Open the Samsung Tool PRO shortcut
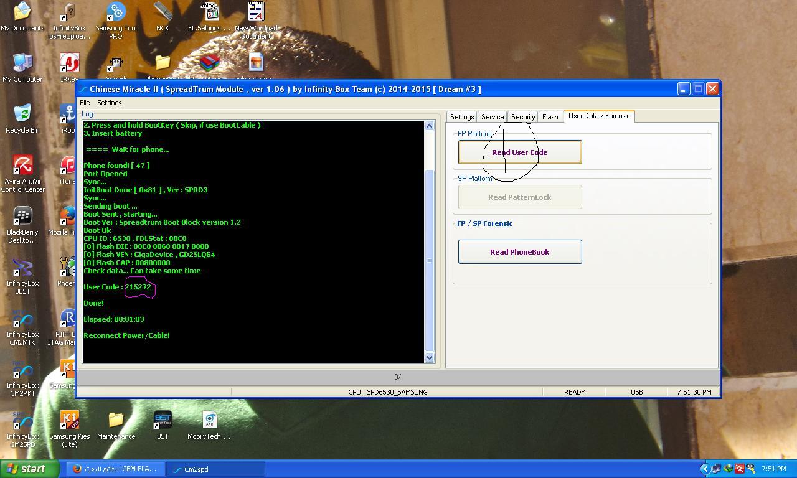This screenshot has height=478, width=797. tap(116, 21)
